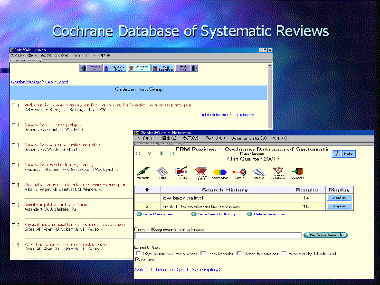The image size is (380, 285).
Task: Switch to Basic search mode icon
Action: pos(258,172)
